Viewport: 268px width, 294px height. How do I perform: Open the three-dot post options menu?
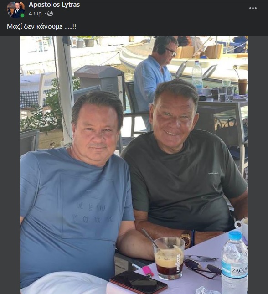click(x=253, y=8)
